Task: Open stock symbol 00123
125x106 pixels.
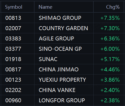Action: (13, 80)
